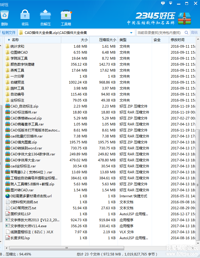Click the 0如需更多素材请点击我.url globe icon
200x258 pixels.
pyautogui.click(x=8, y=196)
